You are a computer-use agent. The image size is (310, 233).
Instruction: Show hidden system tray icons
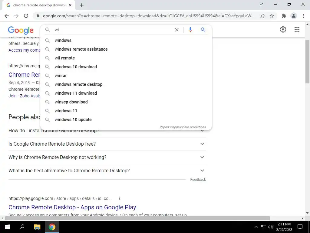pos(256,227)
